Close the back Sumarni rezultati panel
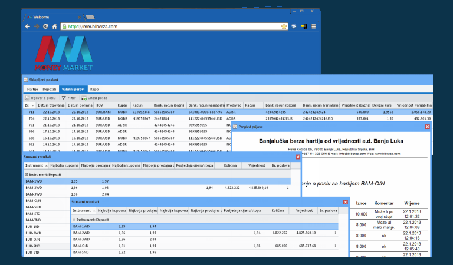Screen dimensions: 453x265 pyautogui.click(x=298, y=157)
